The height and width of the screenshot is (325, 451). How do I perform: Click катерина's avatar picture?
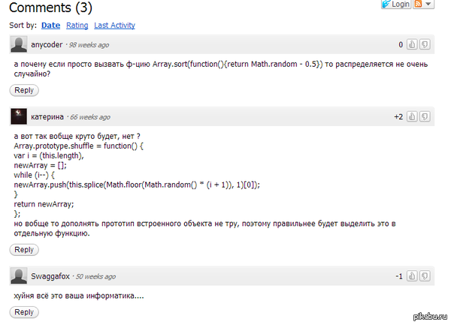click(x=20, y=116)
